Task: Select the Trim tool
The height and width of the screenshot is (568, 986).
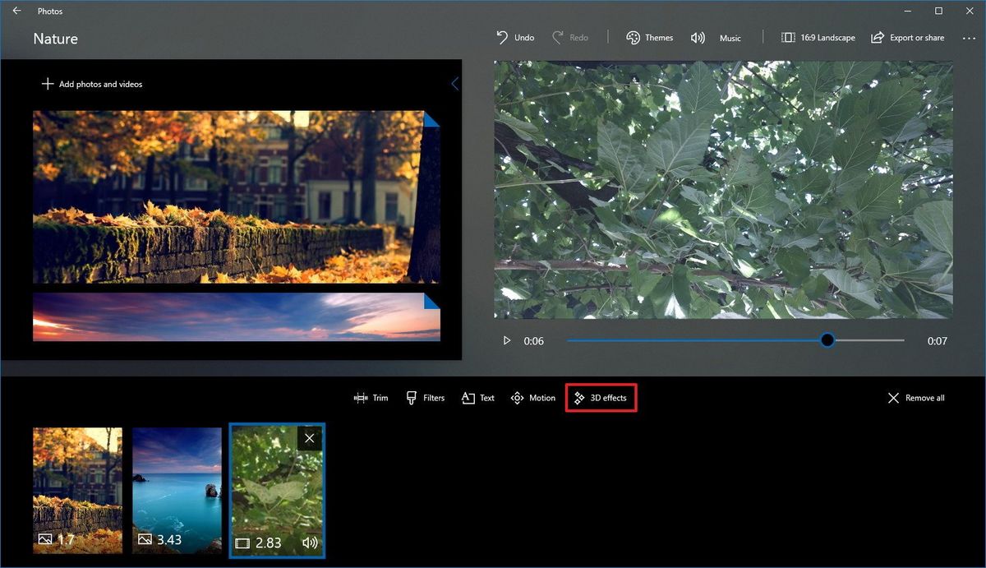Action: [x=371, y=397]
